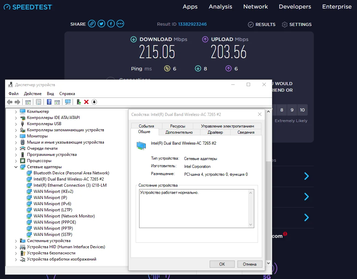This screenshot has height=279, width=357.
Task: Click the Disable device down-arrow icon
Action: [x=94, y=102]
